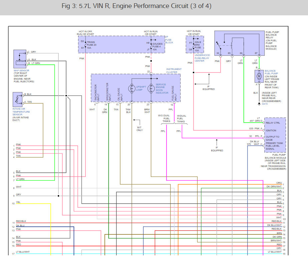Image resolution: width=308 pixels, height=262 pixels.
Task: Click the I/P FUSE BLOCK label
Action: (x=169, y=40)
